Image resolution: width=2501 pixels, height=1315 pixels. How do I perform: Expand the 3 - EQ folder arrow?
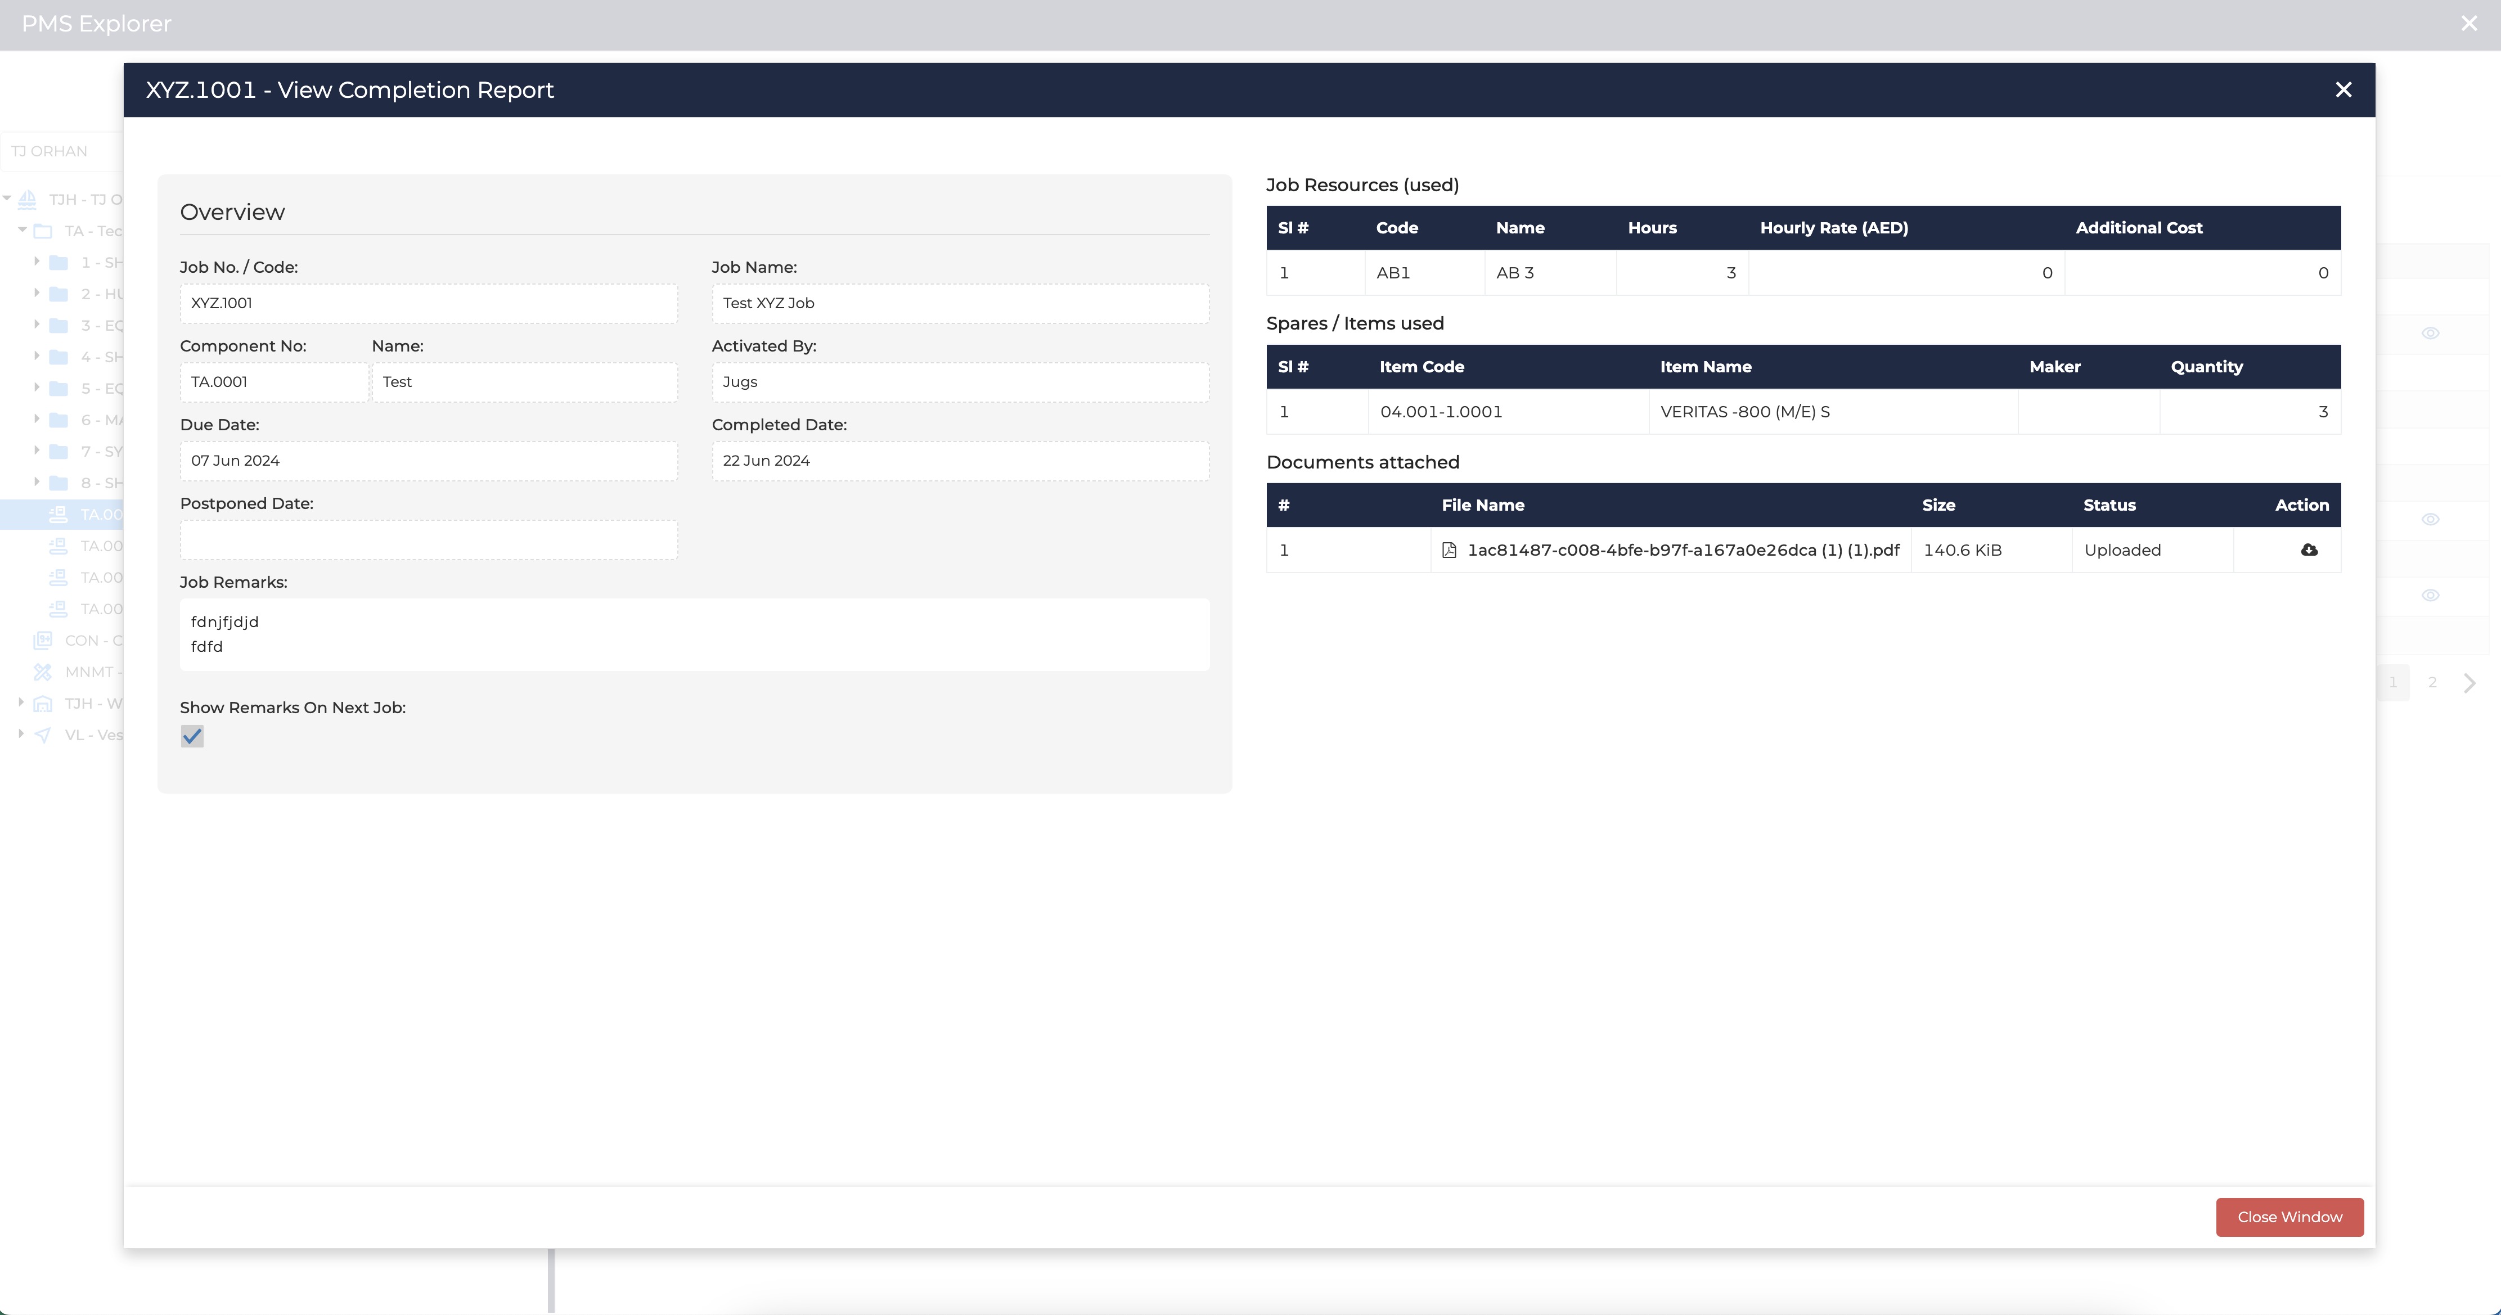tap(37, 324)
